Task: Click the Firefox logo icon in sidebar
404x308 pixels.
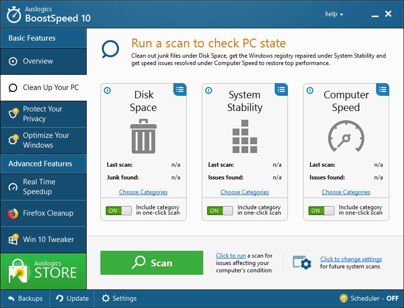Action: [x=13, y=213]
